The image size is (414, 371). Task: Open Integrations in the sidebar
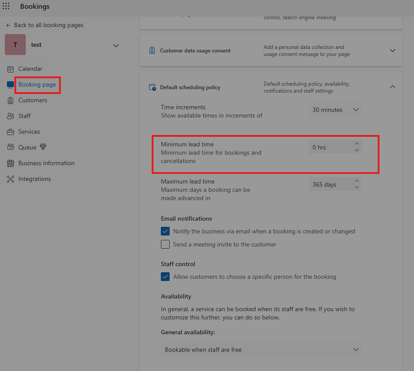click(35, 179)
